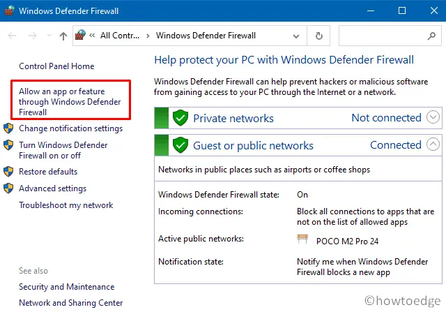Click the shield icon beside Restore defaults
This screenshot has height=312, width=446.
pyautogui.click(x=8, y=172)
